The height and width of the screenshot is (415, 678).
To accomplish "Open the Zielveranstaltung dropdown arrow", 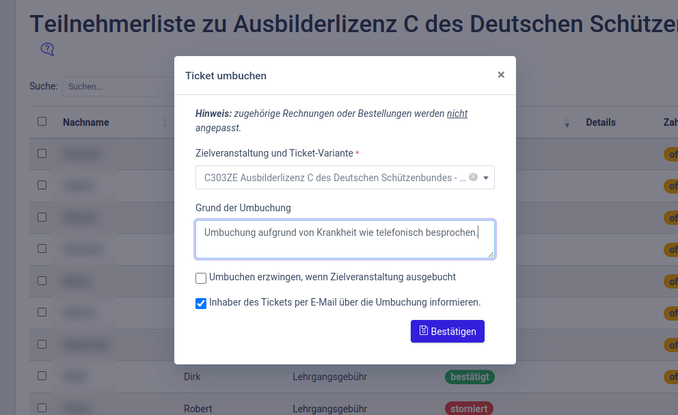I will (x=486, y=178).
